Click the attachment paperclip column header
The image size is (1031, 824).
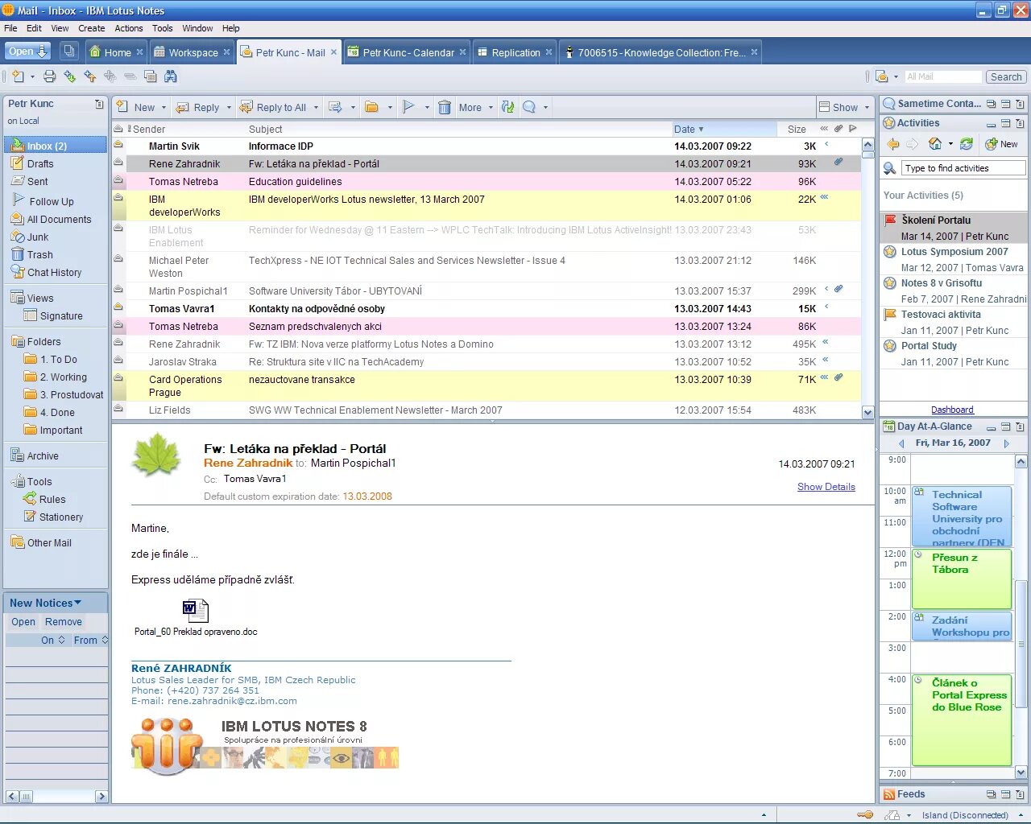(x=838, y=129)
